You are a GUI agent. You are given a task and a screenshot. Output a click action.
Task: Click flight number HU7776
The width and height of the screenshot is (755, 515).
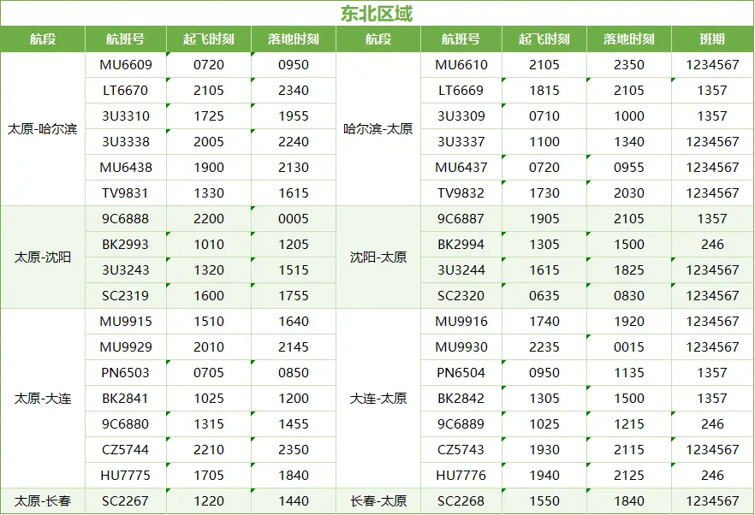pyautogui.click(x=461, y=476)
